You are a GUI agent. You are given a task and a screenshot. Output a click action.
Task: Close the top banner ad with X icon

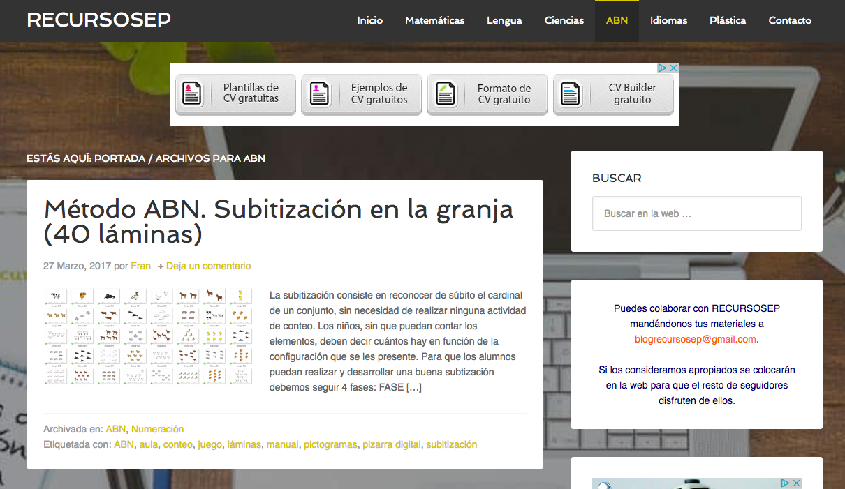click(673, 68)
